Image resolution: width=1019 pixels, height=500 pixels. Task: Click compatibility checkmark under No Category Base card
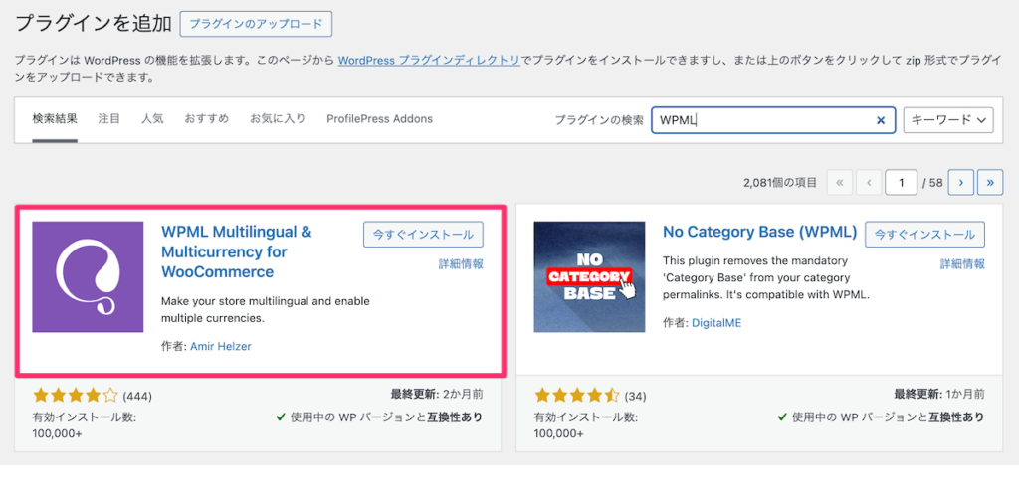(x=782, y=417)
